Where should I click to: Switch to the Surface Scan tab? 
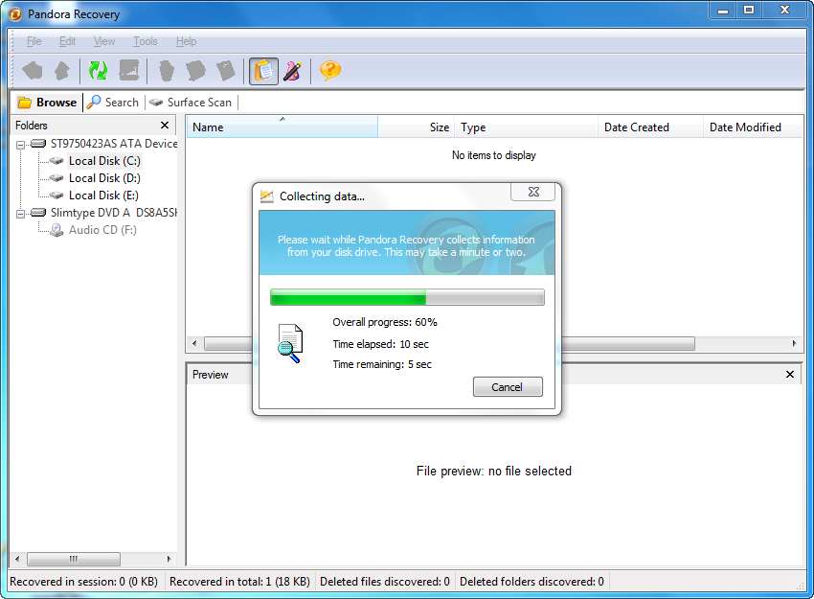coord(191,103)
